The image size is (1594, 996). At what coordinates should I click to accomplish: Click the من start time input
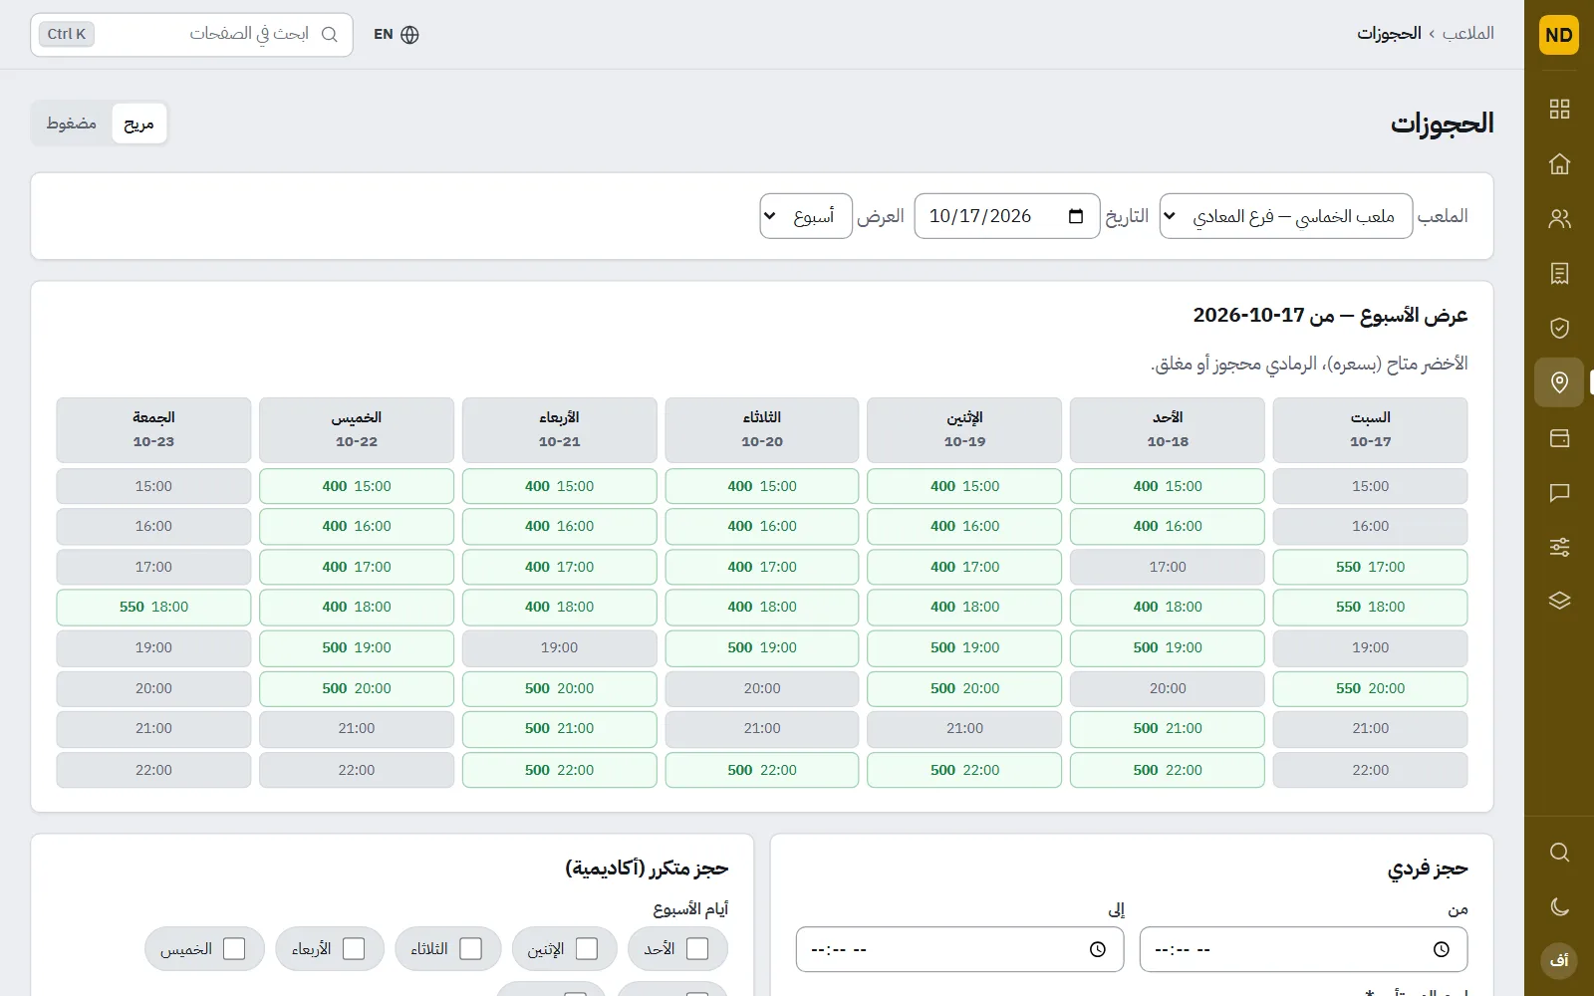tap(1303, 949)
